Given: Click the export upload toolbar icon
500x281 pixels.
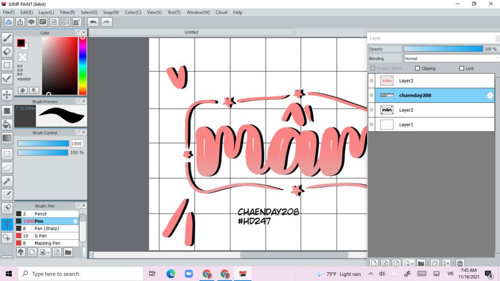Looking at the screenshot, I should click(20, 22).
